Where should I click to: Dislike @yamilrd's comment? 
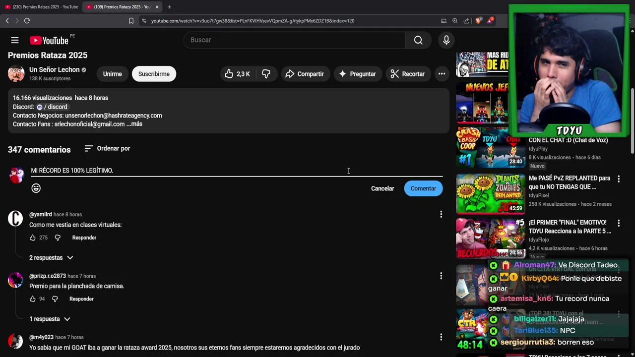click(x=58, y=238)
